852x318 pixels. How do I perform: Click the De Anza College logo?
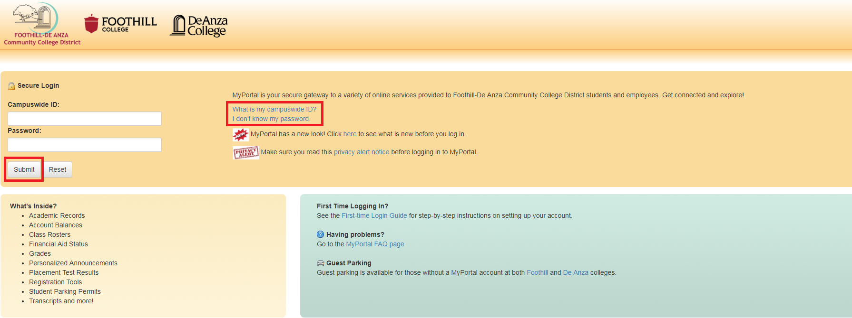click(x=199, y=26)
